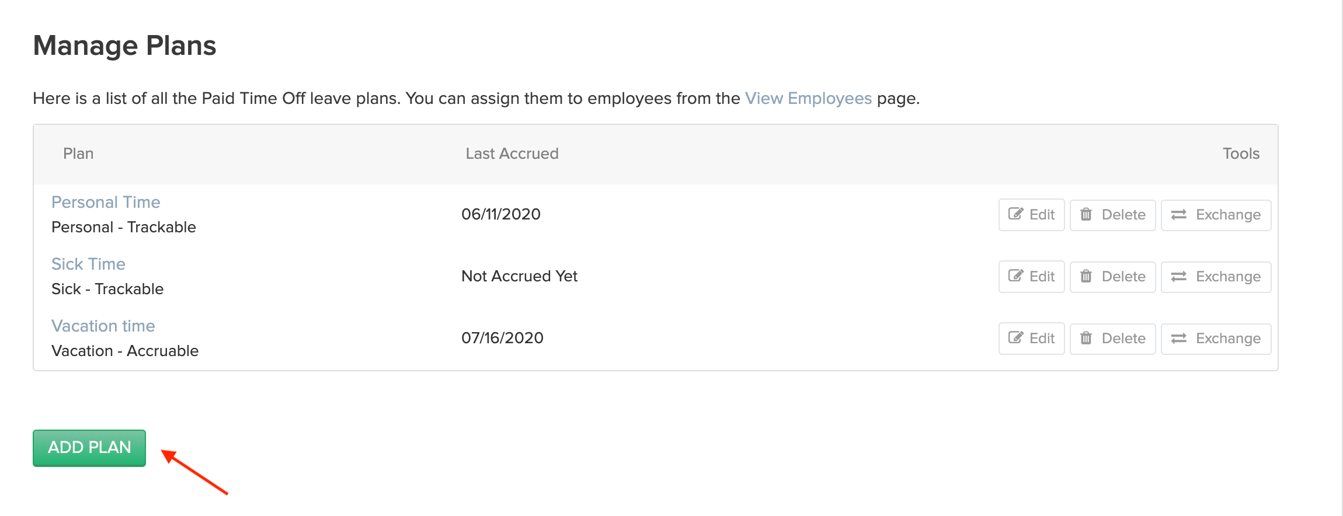Click the Edit pencil icon for Personal Time
Screen dimensions: 1343x516
pyautogui.click(x=1016, y=214)
